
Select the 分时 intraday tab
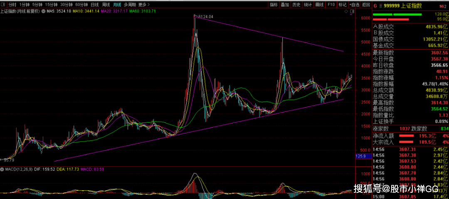tap(12, 5)
